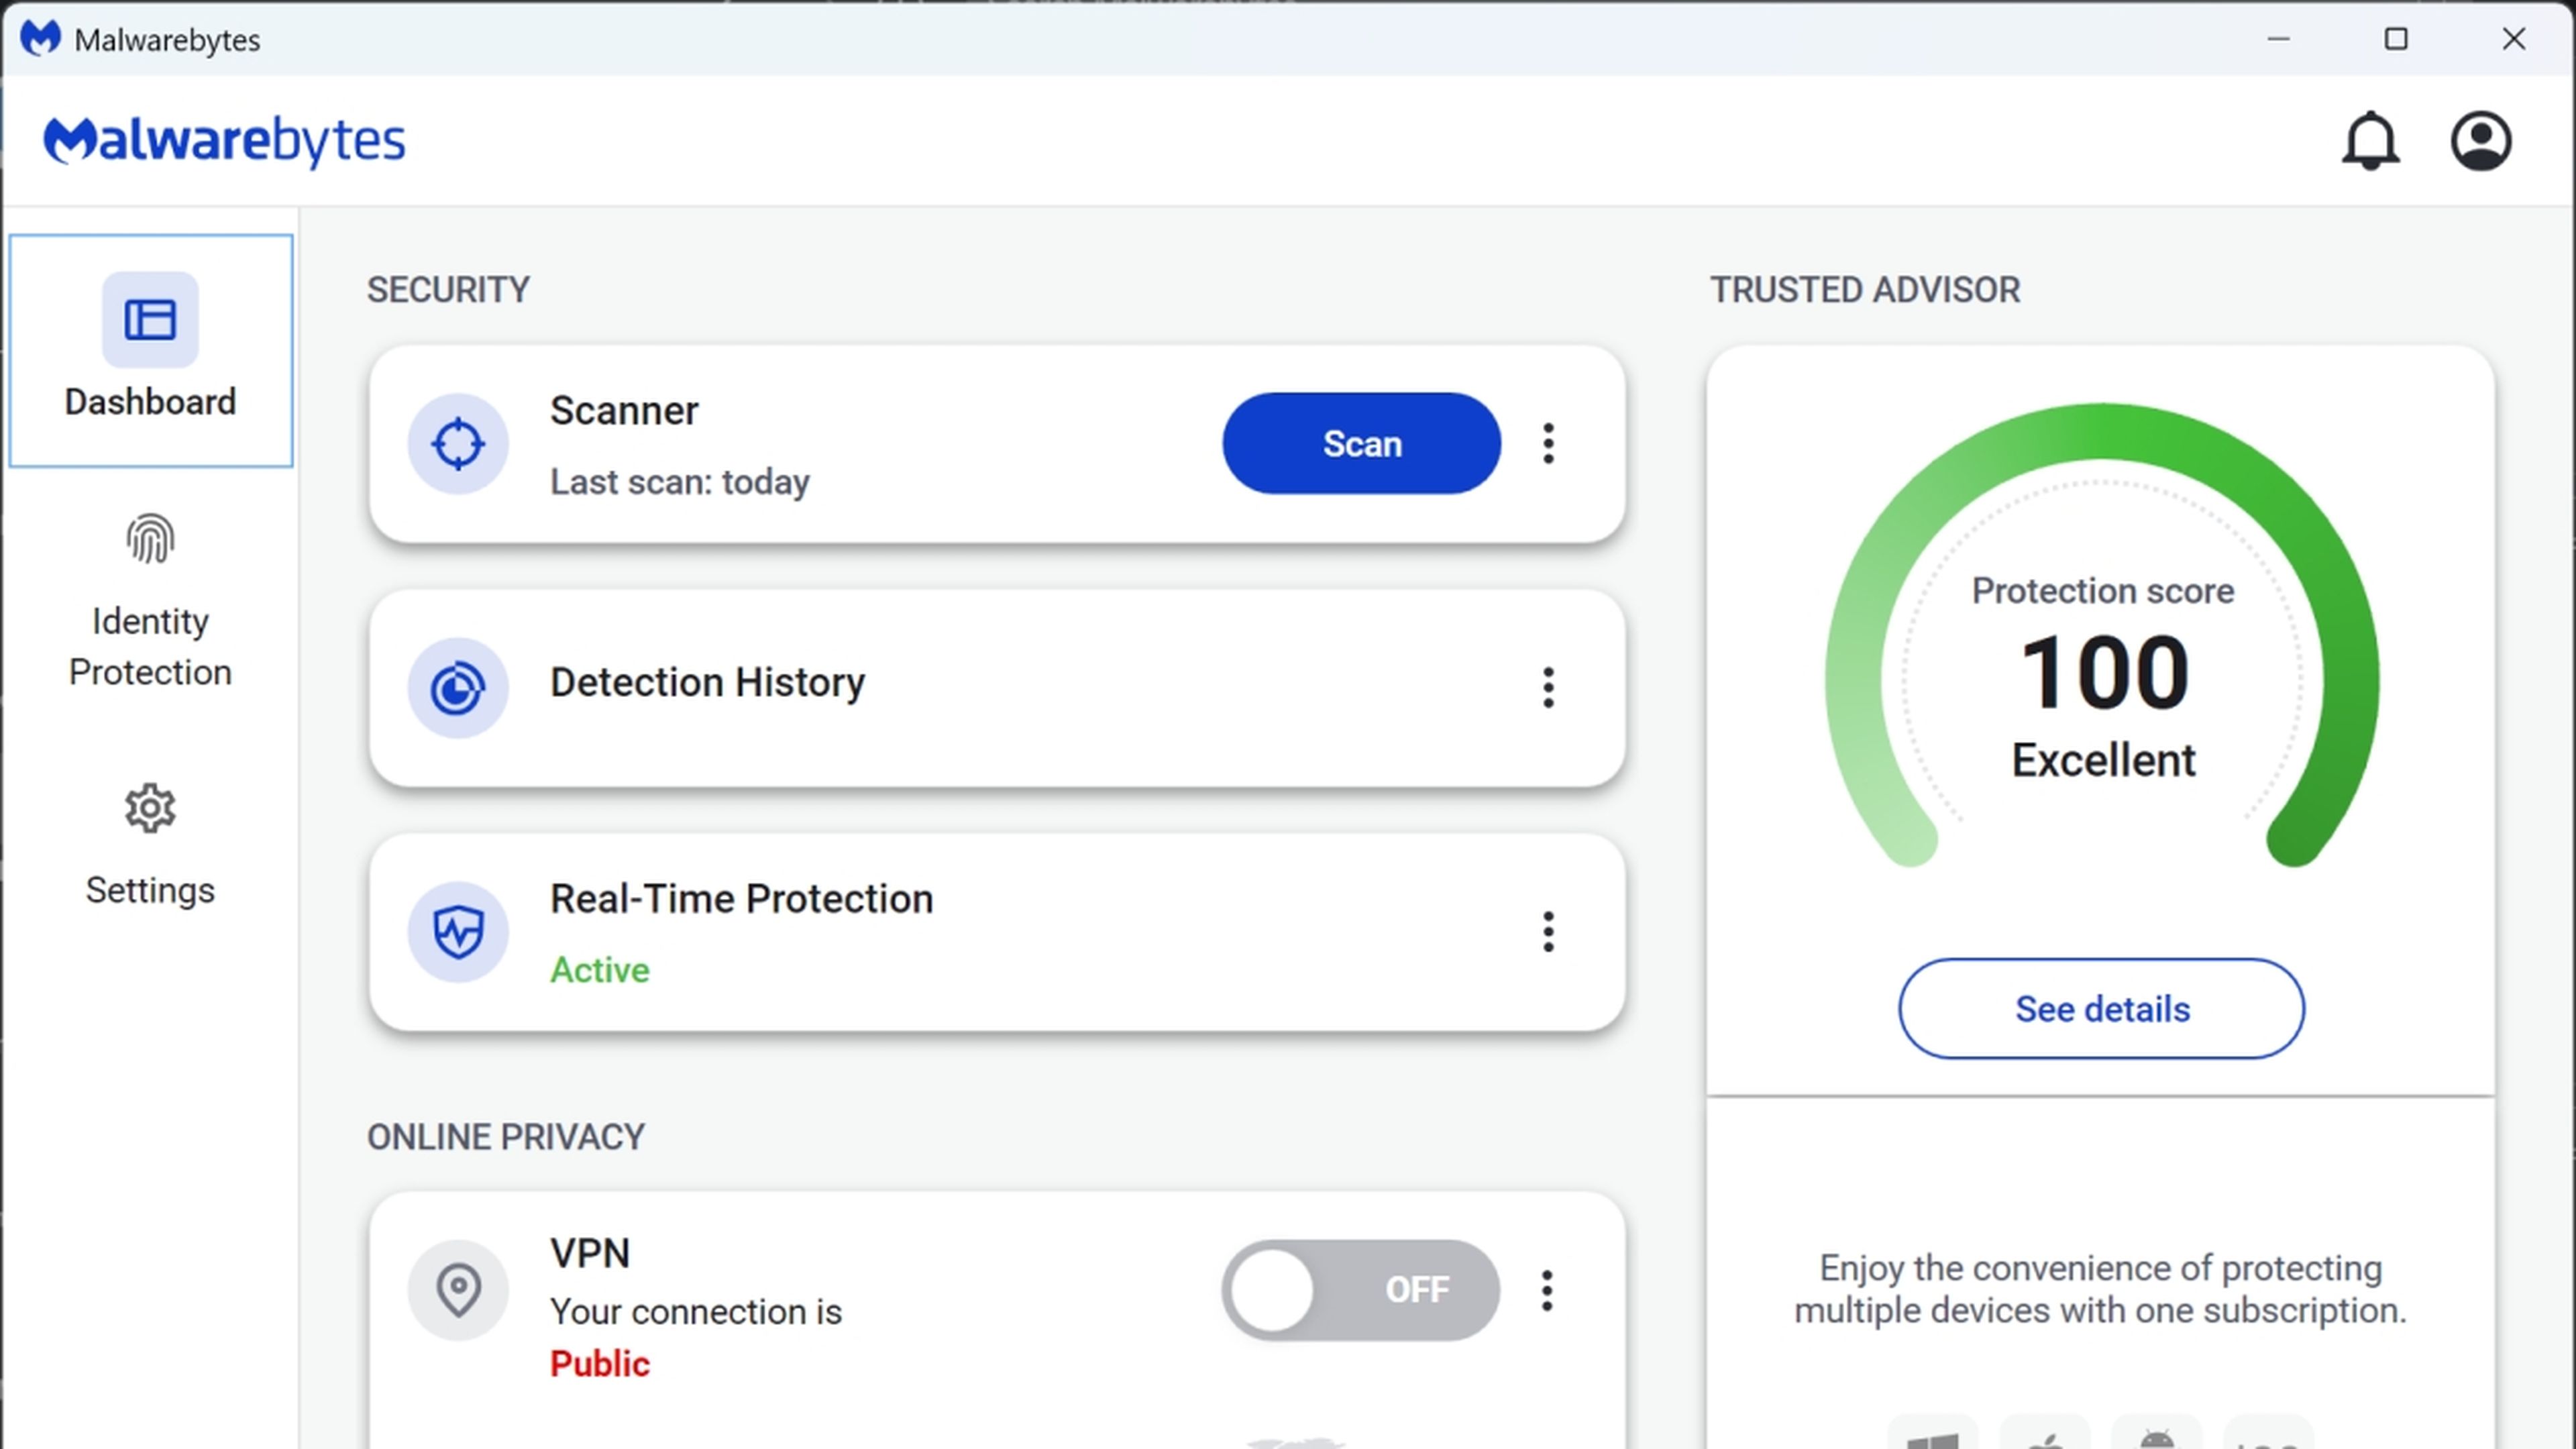This screenshot has height=1449, width=2576.
Task: Open the notifications bell
Action: pos(2370,141)
